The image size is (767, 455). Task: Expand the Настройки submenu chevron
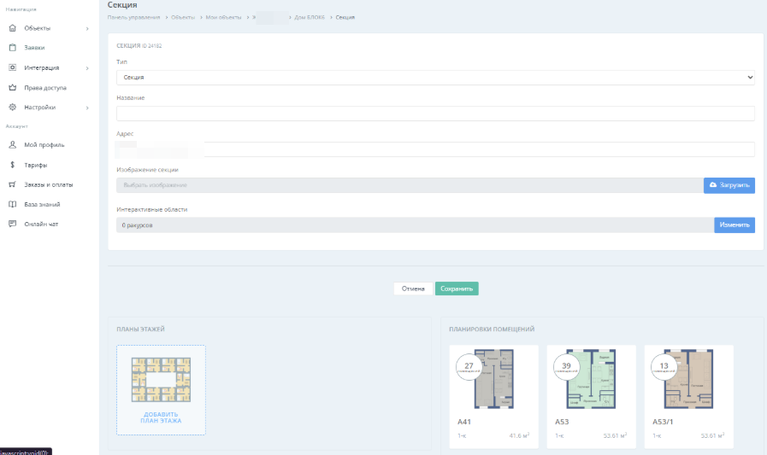pyautogui.click(x=87, y=108)
